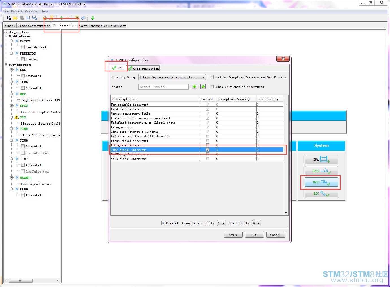Open the About info icon
This screenshot has height=287, width=390.
pyautogui.click(x=83, y=18)
